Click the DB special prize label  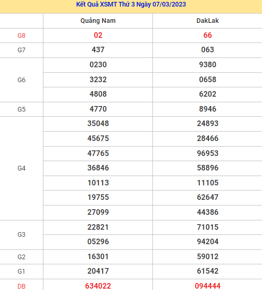click(21, 286)
